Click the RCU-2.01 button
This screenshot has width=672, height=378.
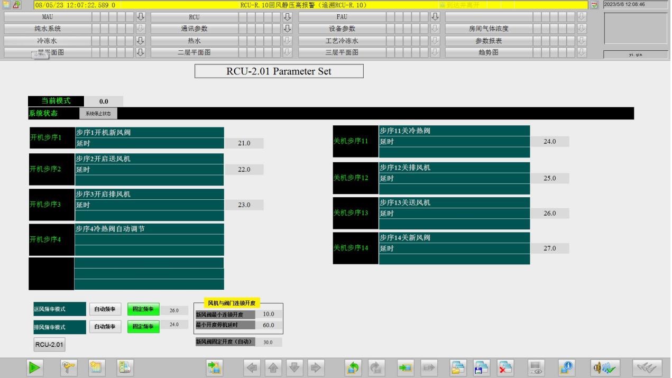coord(49,345)
